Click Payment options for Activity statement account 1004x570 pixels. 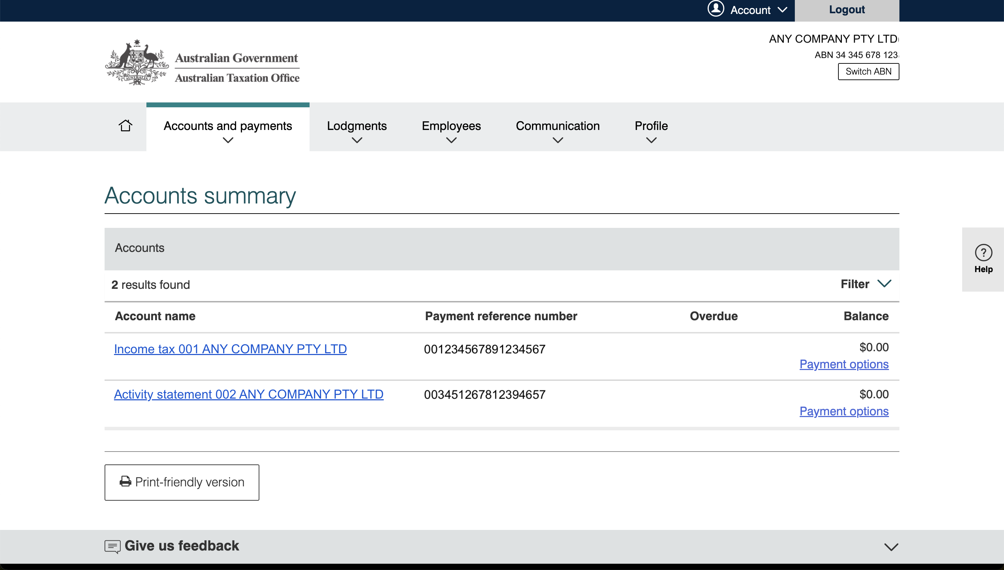coord(843,411)
